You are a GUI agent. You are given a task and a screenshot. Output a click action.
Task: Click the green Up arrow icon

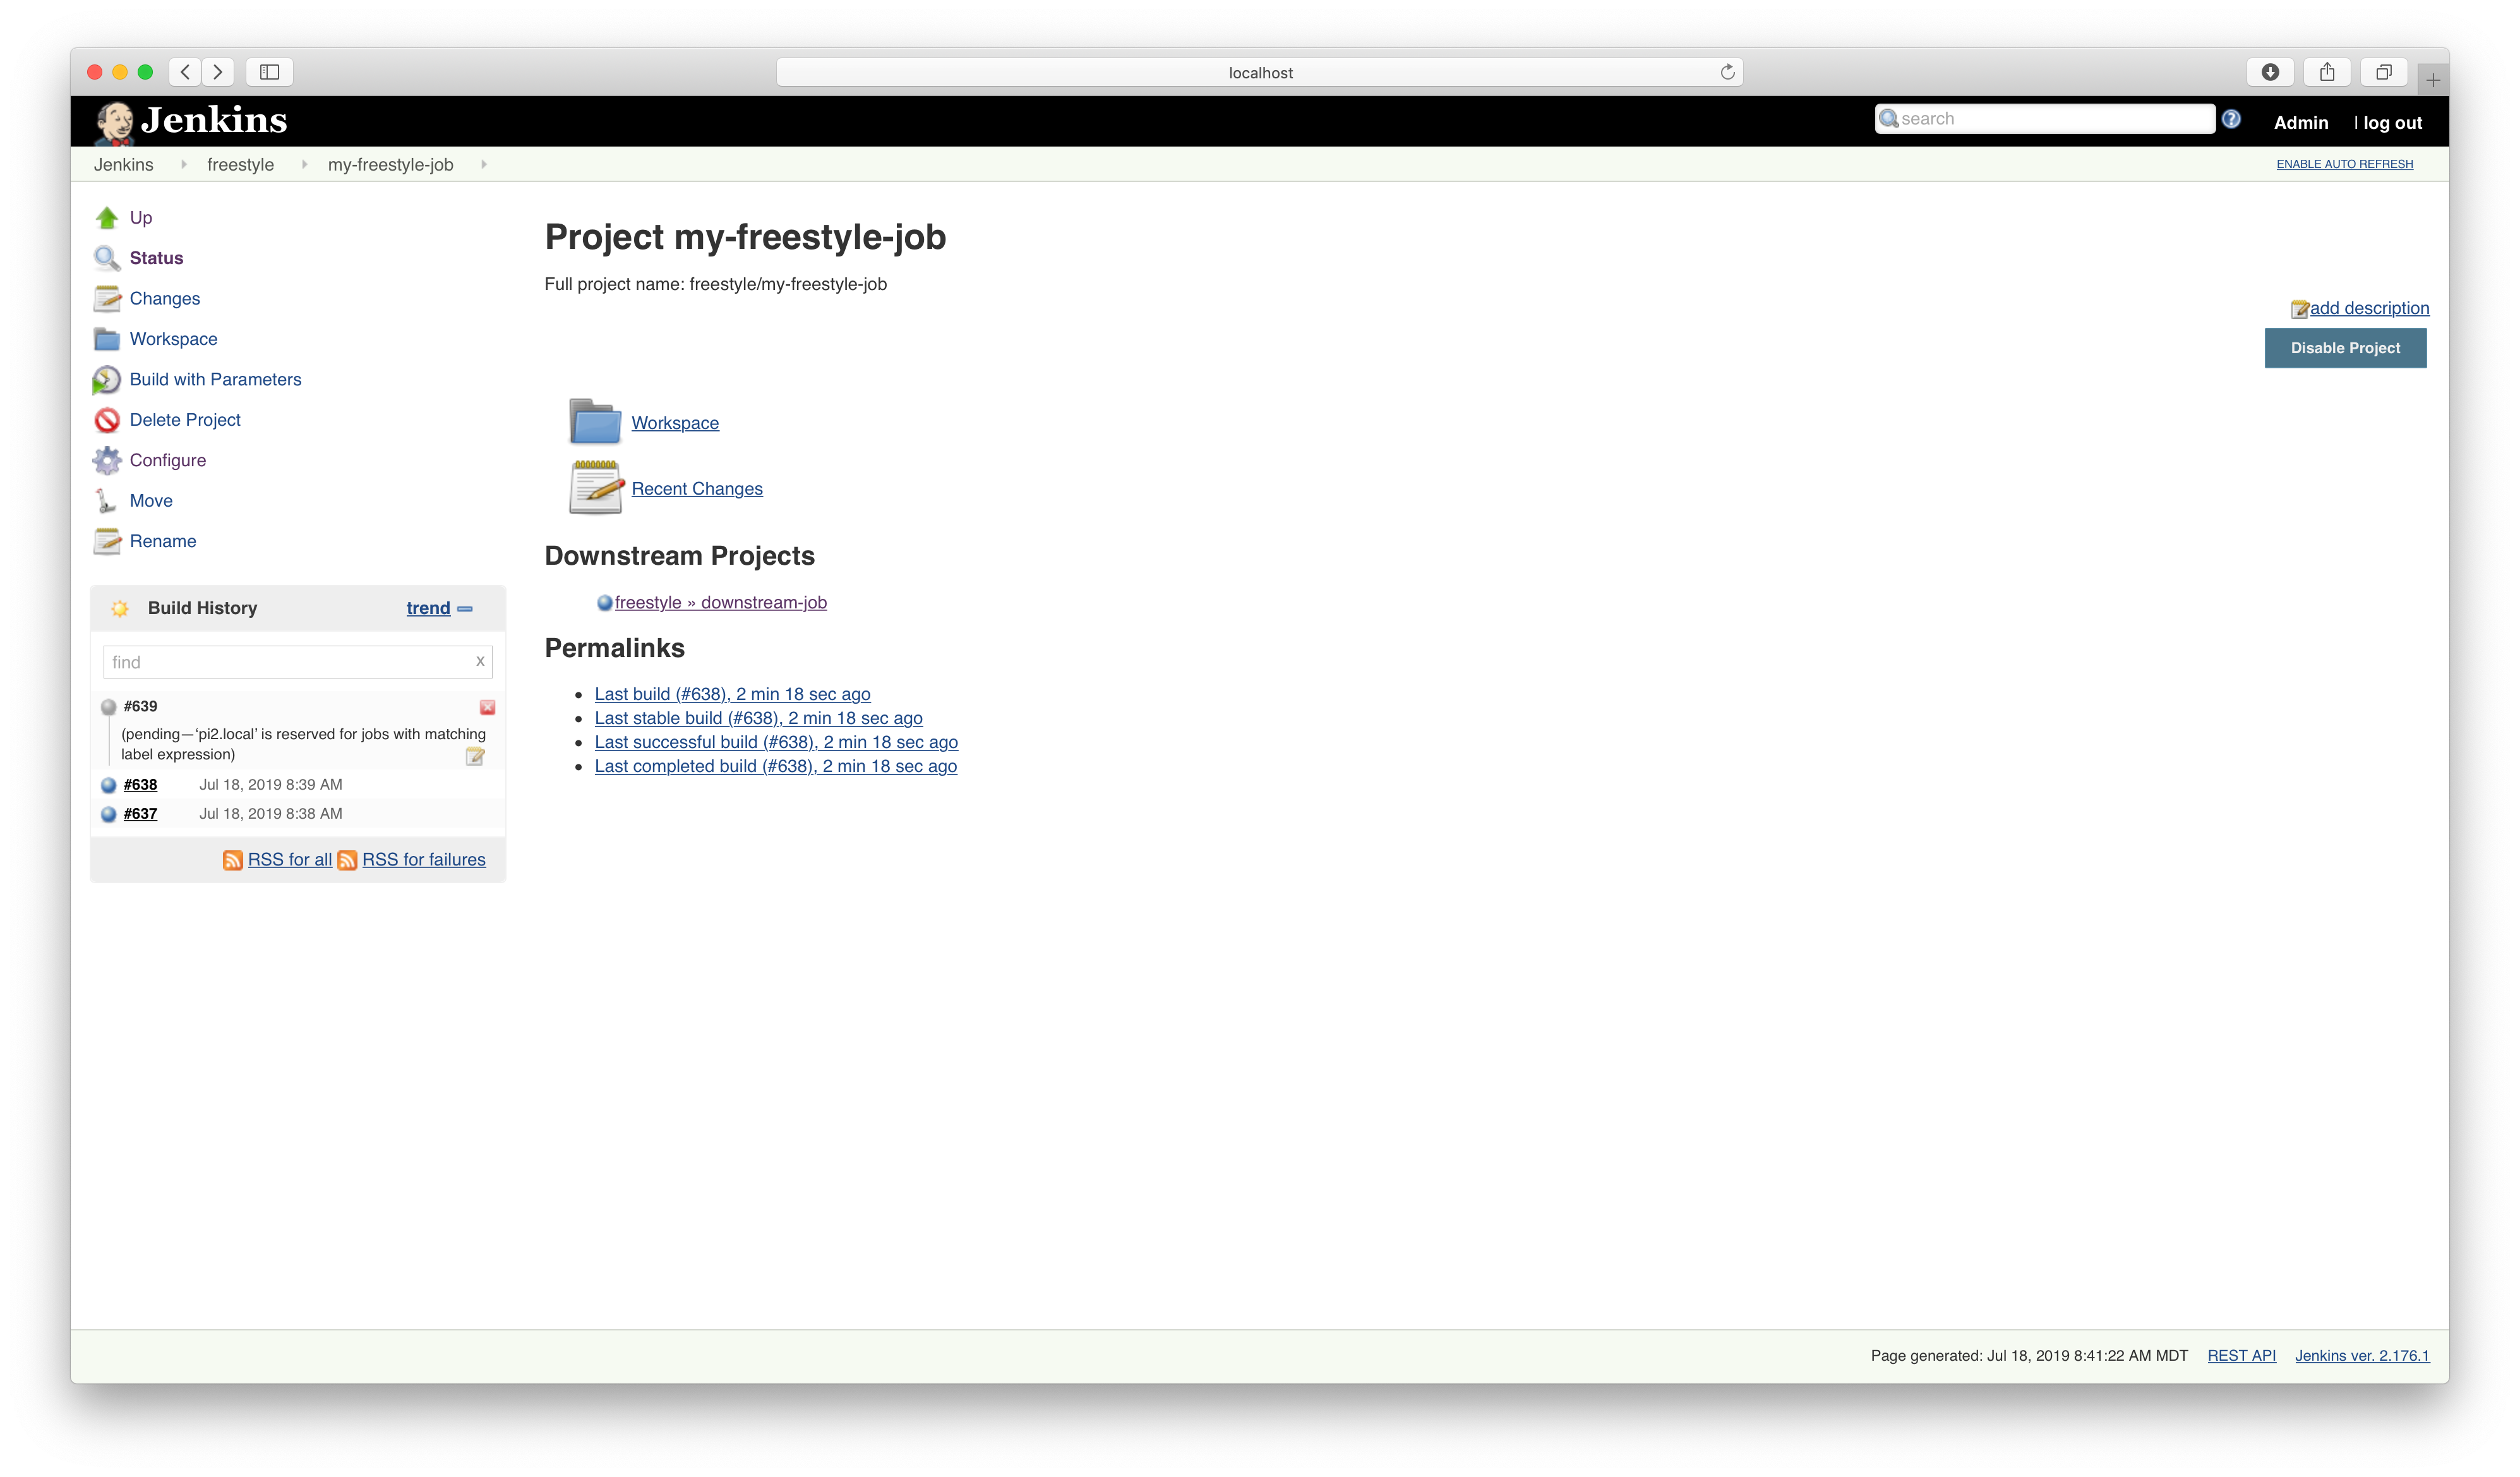click(107, 218)
